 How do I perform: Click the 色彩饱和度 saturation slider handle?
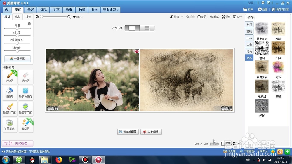(17, 43)
